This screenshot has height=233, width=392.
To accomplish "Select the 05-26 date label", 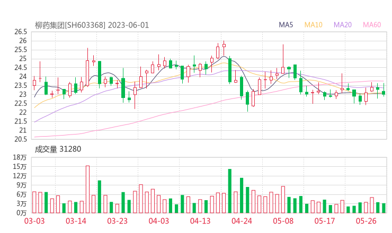I will pyautogui.click(x=366, y=221).
